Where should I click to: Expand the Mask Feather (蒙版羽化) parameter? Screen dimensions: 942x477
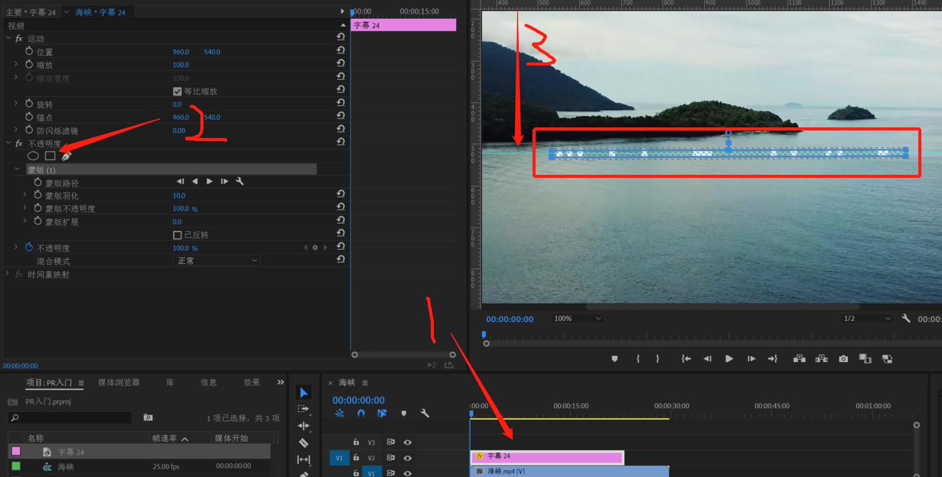pos(25,195)
